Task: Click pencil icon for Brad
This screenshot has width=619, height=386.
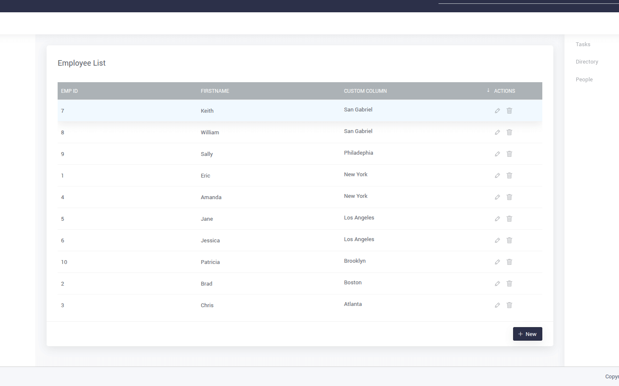Action: (x=497, y=283)
